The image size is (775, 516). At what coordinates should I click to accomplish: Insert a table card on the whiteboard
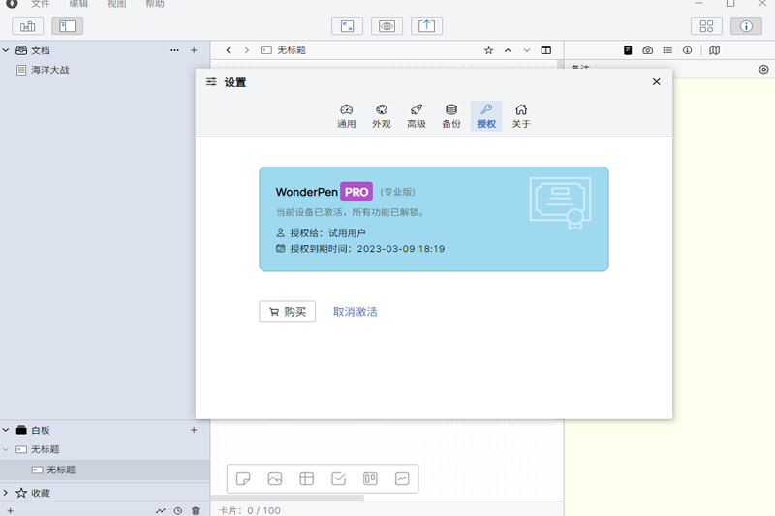coord(306,478)
